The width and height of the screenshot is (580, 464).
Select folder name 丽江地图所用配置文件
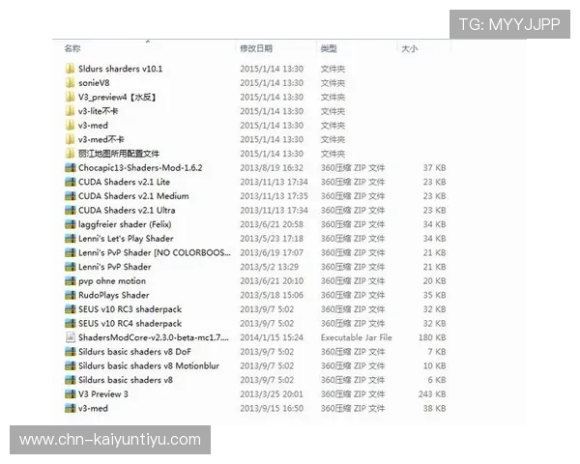click(x=118, y=153)
